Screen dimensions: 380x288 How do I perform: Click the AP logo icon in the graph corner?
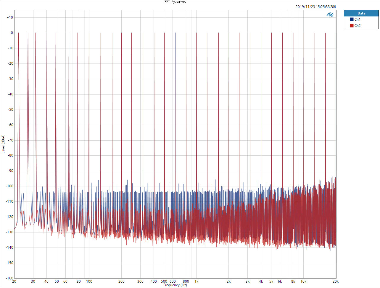pyautogui.click(x=330, y=15)
